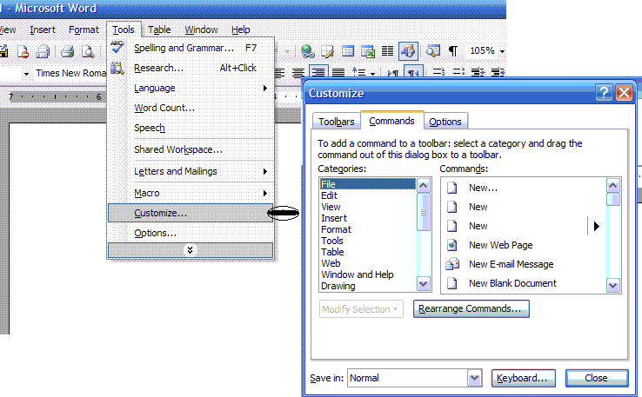The image size is (642, 397).
Task: Click the Bullets list icon
Action: coord(458,72)
